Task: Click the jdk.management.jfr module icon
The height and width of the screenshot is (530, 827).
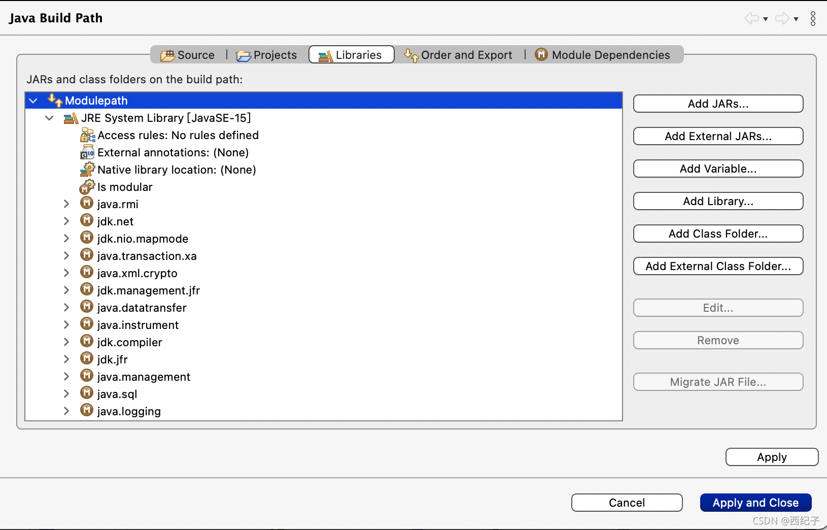Action: tap(87, 289)
